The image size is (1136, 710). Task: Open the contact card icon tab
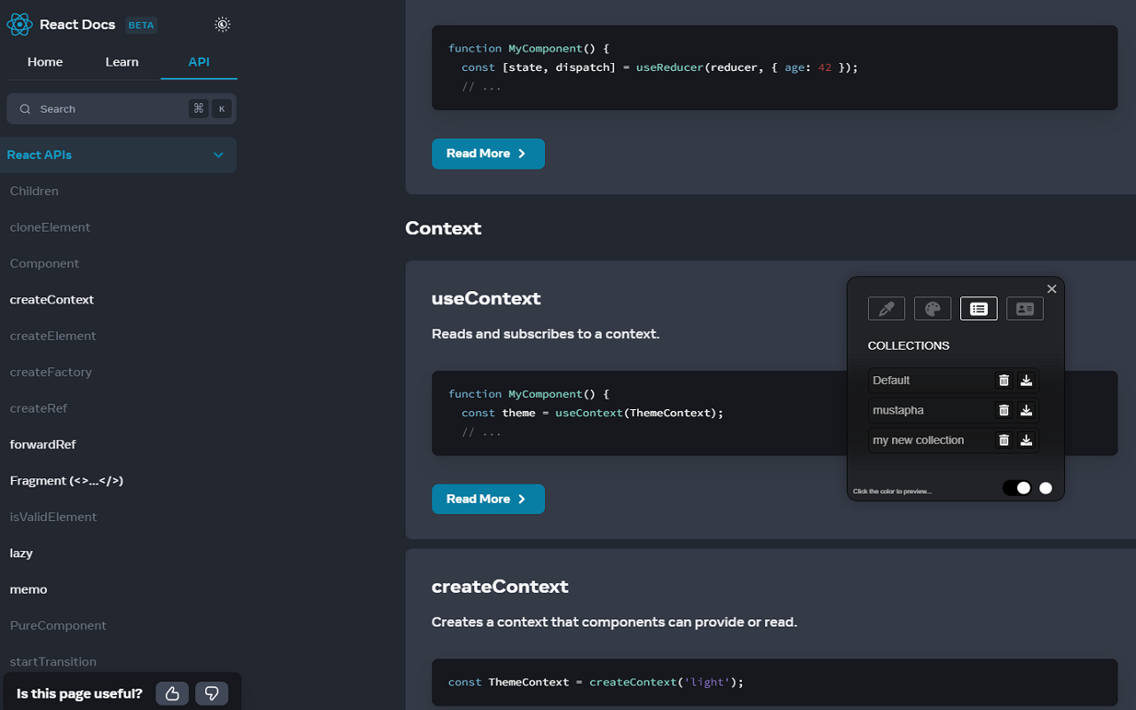[x=1024, y=308]
